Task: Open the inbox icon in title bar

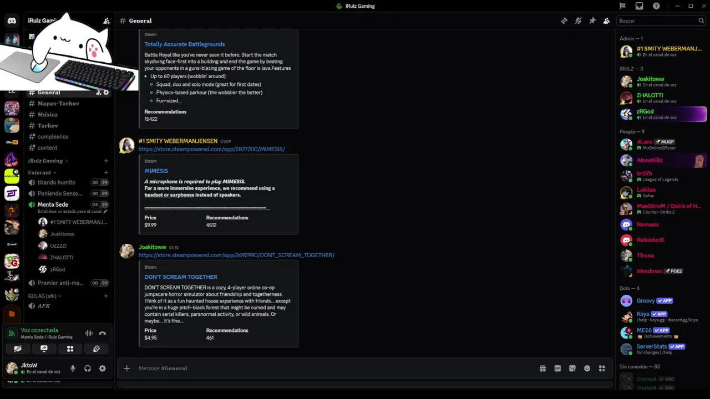Action: (640, 6)
